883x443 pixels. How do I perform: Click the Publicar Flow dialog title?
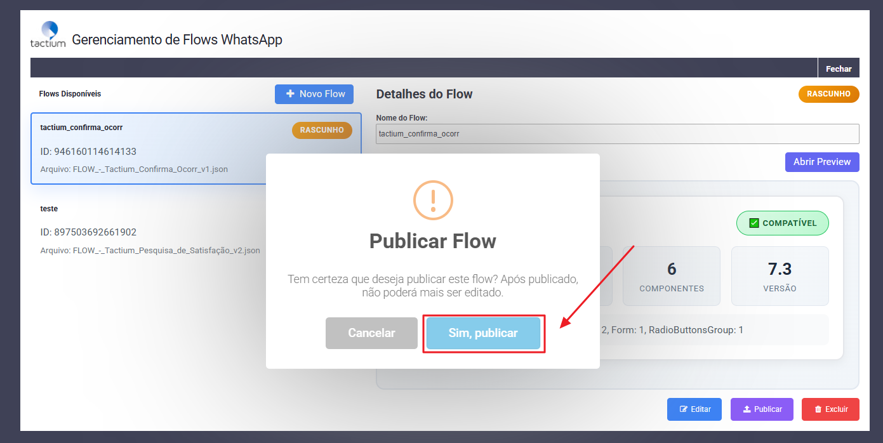(433, 241)
